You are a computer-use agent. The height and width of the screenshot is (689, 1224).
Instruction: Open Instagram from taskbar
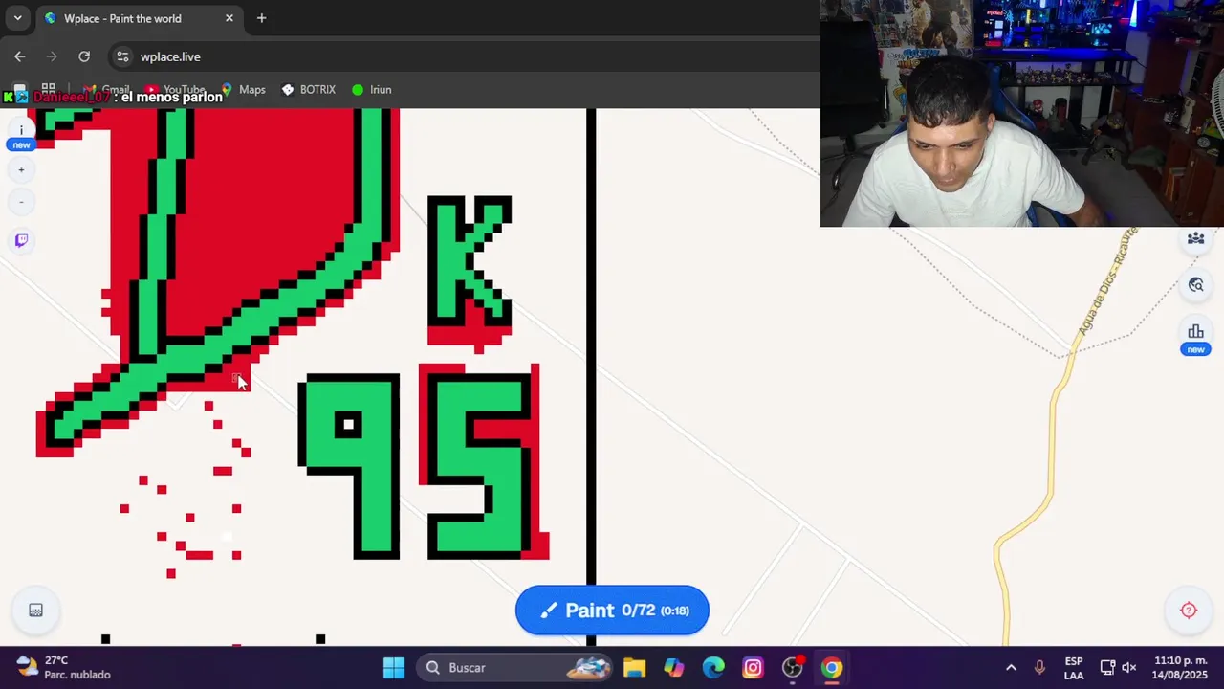tap(753, 668)
